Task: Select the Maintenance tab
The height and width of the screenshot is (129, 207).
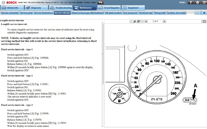Action: point(85,8)
